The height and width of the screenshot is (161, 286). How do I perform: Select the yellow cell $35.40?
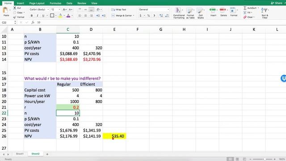click(x=114, y=136)
